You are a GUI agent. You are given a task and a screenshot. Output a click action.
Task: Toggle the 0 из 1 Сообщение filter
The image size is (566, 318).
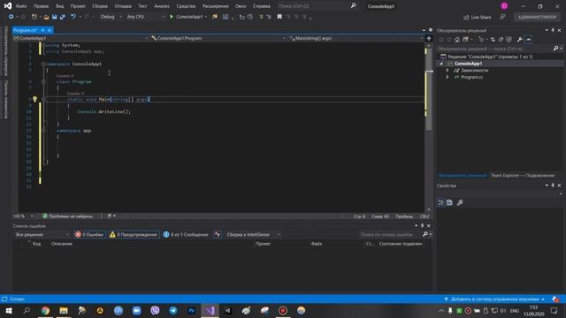click(x=186, y=235)
